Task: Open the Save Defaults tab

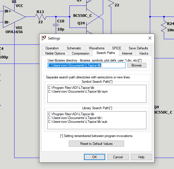Action: pyautogui.click(x=138, y=48)
